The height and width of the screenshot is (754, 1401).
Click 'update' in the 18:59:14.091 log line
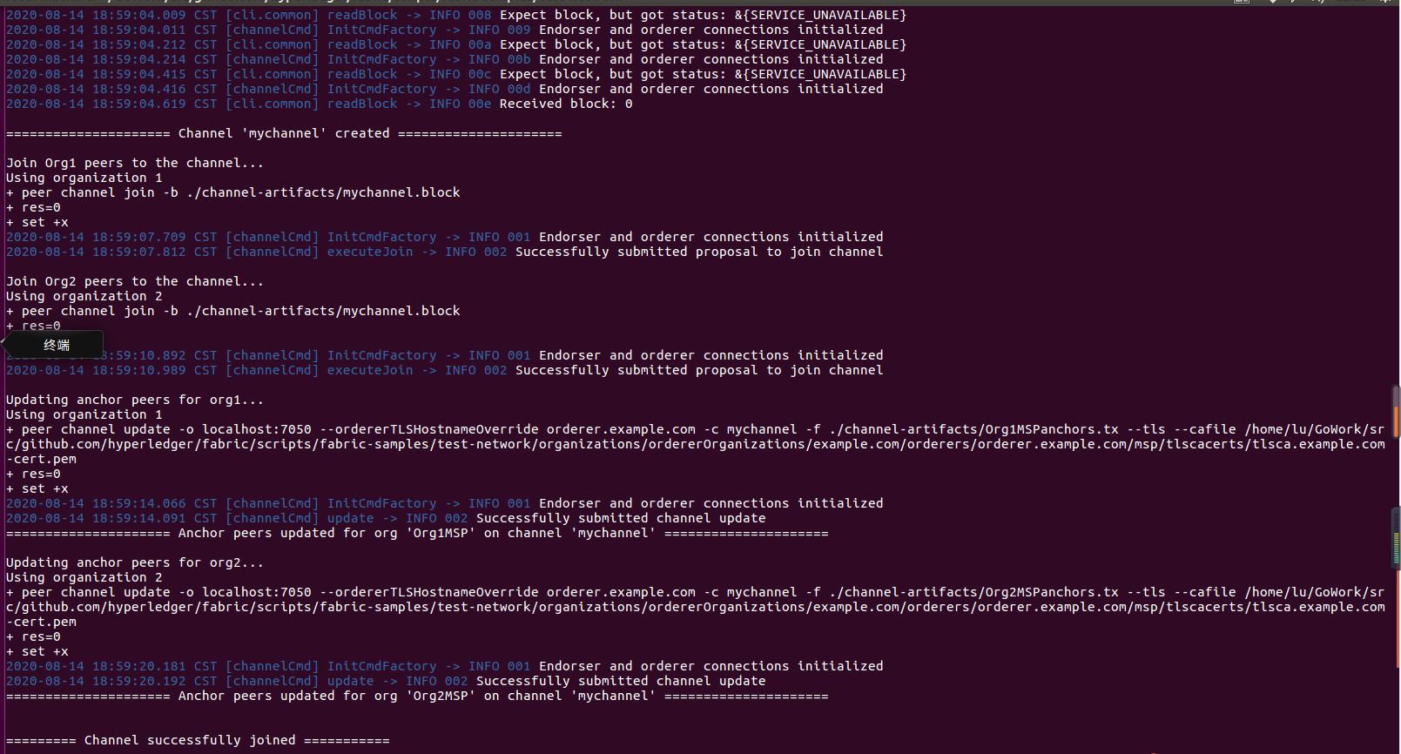pyautogui.click(x=351, y=518)
